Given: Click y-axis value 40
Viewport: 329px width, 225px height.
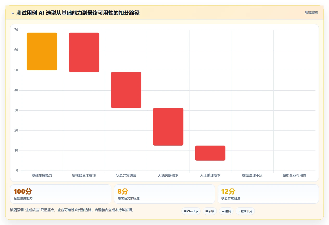Looking at the screenshot, I should [16, 90].
